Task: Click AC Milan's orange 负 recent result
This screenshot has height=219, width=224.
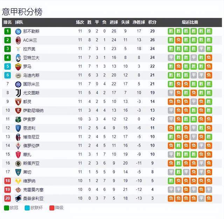Action: point(178,40)
